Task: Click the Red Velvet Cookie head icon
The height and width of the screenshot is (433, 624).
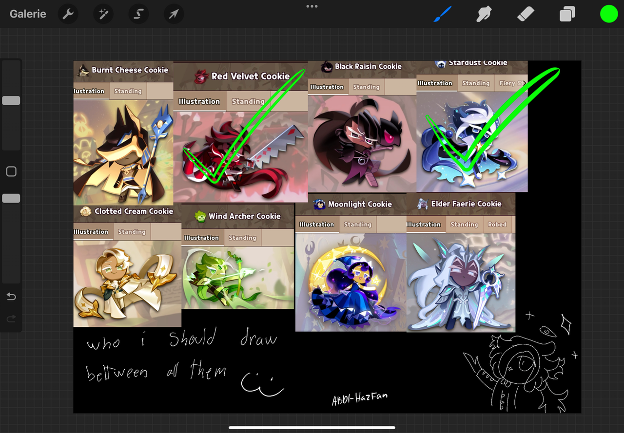Action: point(201,76)
